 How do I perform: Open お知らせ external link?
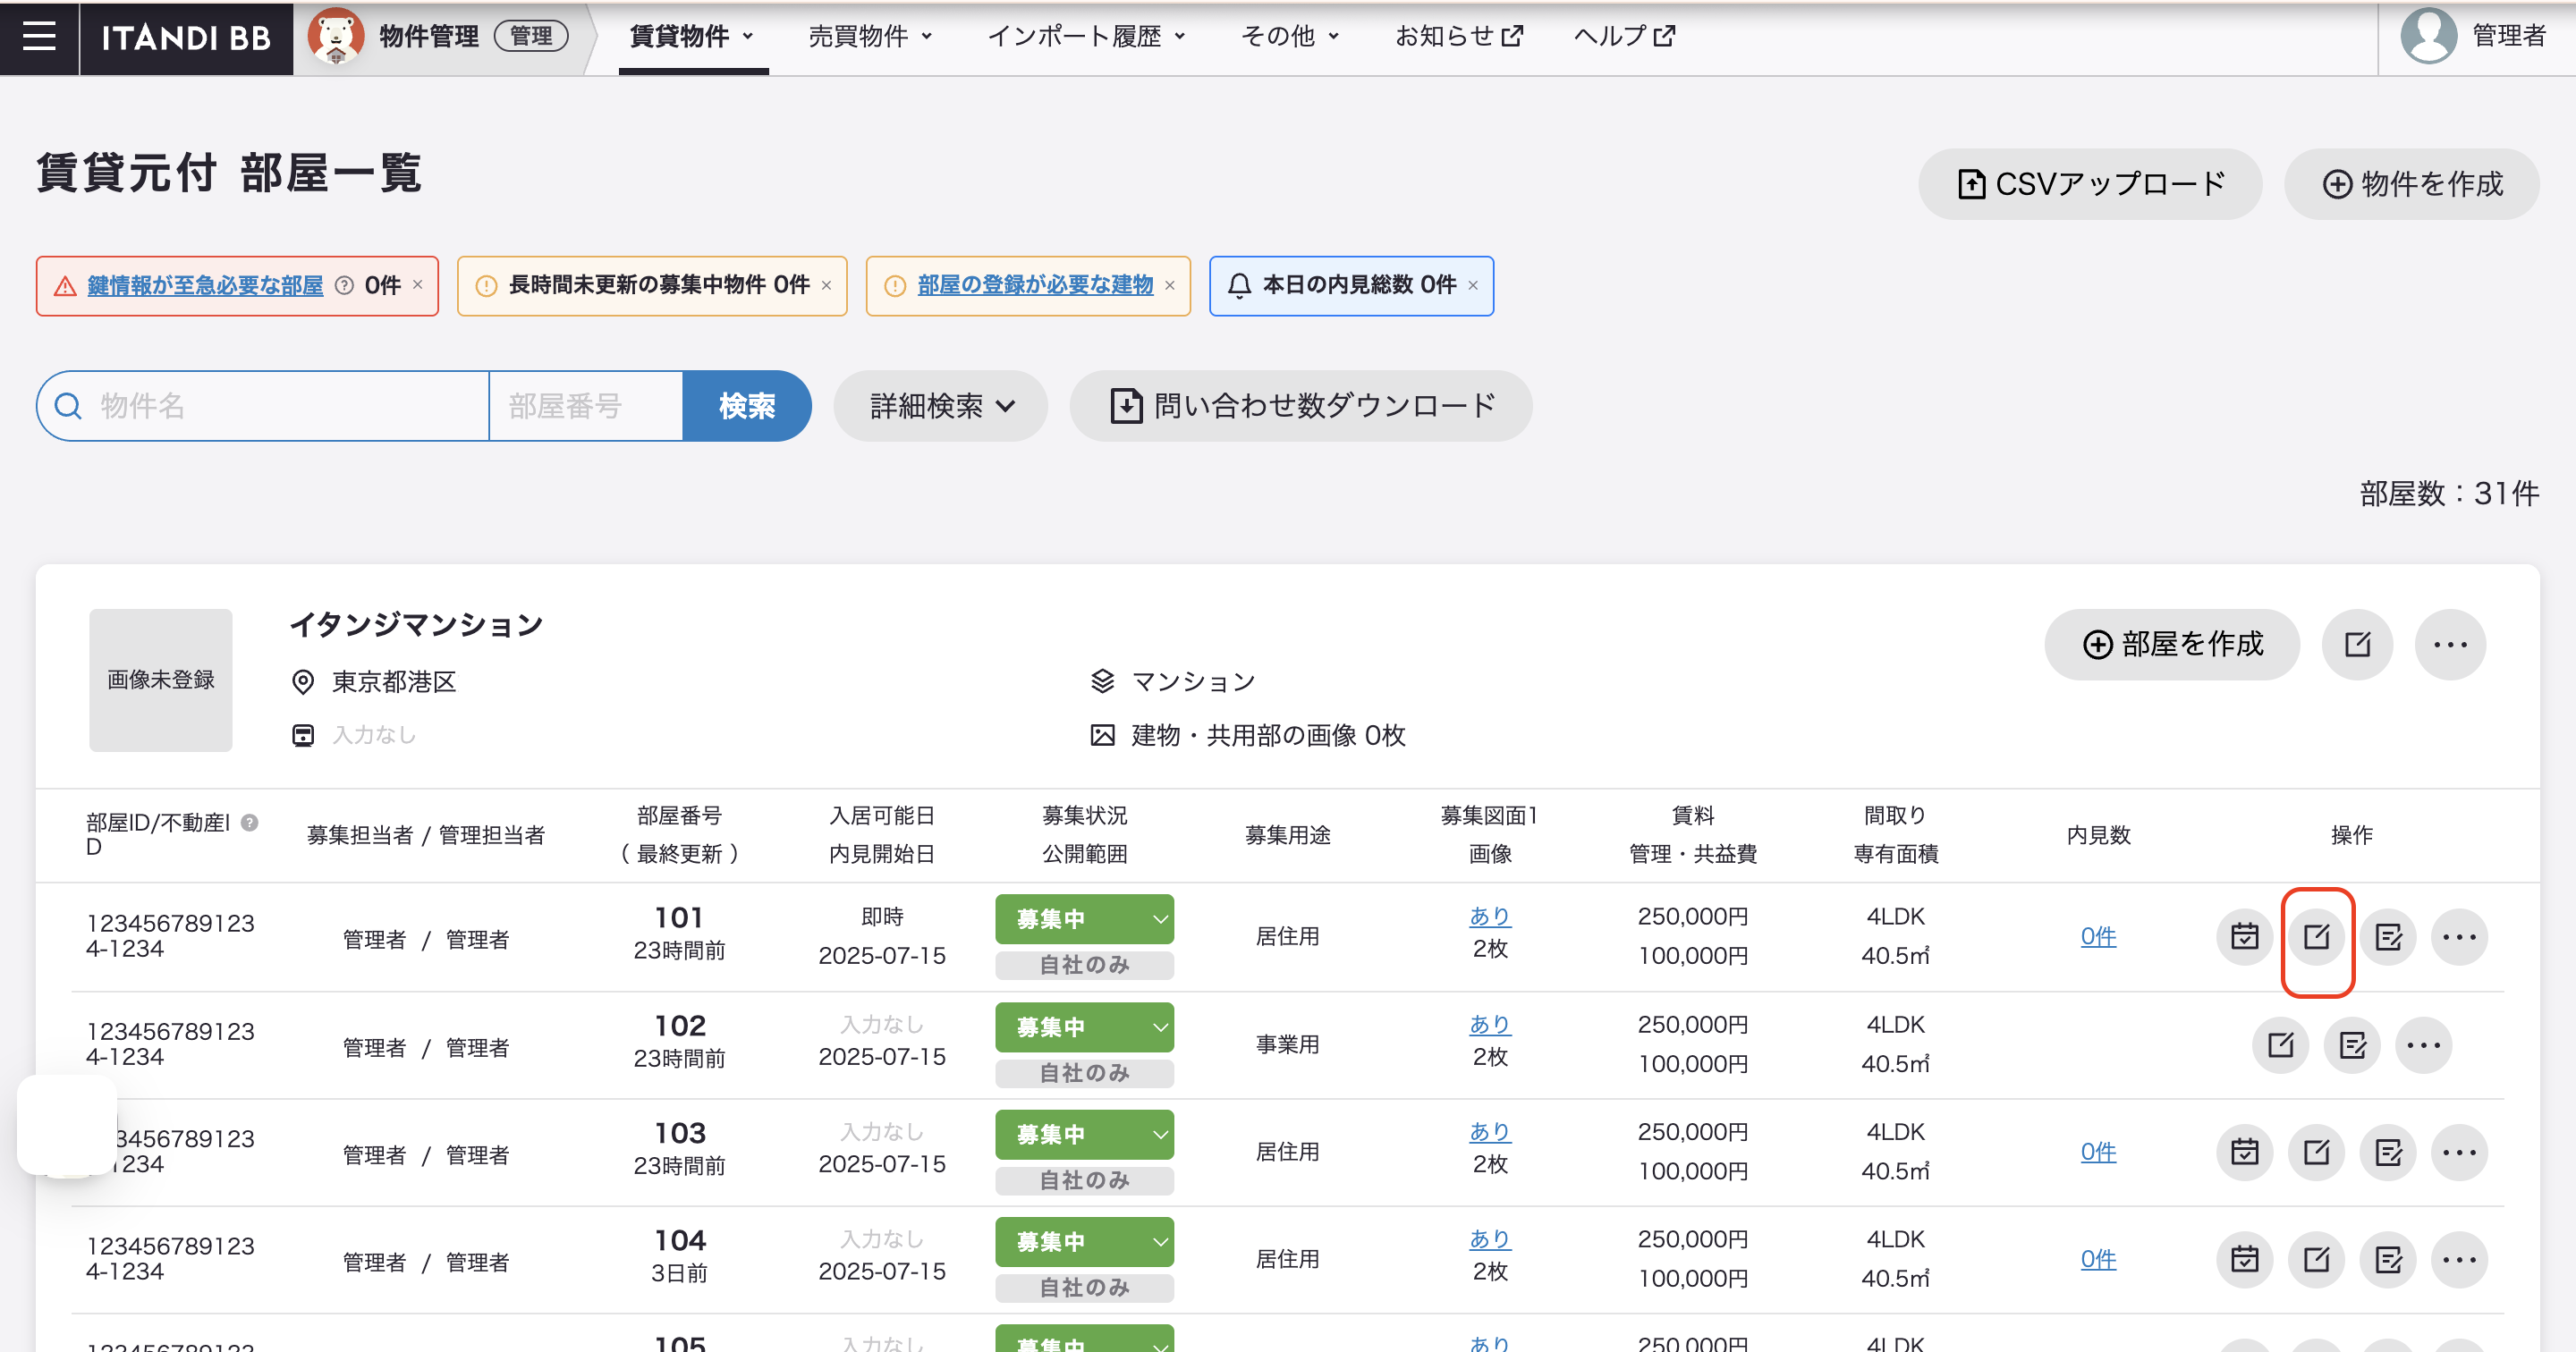click(1459, 37)
